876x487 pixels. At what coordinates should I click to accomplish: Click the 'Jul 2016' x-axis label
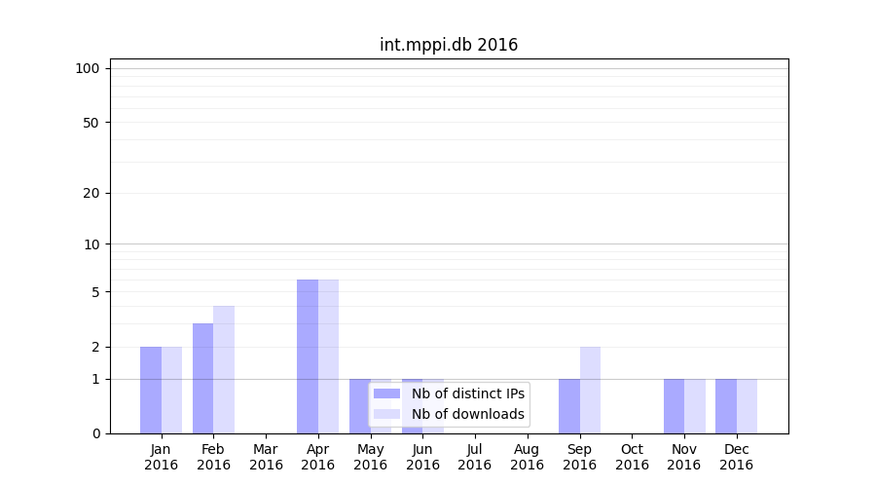475,457
